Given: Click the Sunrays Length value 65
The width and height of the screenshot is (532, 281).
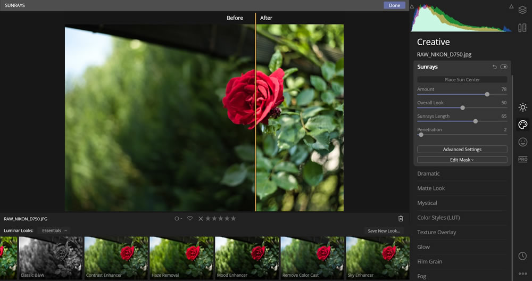Looking at the screenshot, I should tap(504, 116).
